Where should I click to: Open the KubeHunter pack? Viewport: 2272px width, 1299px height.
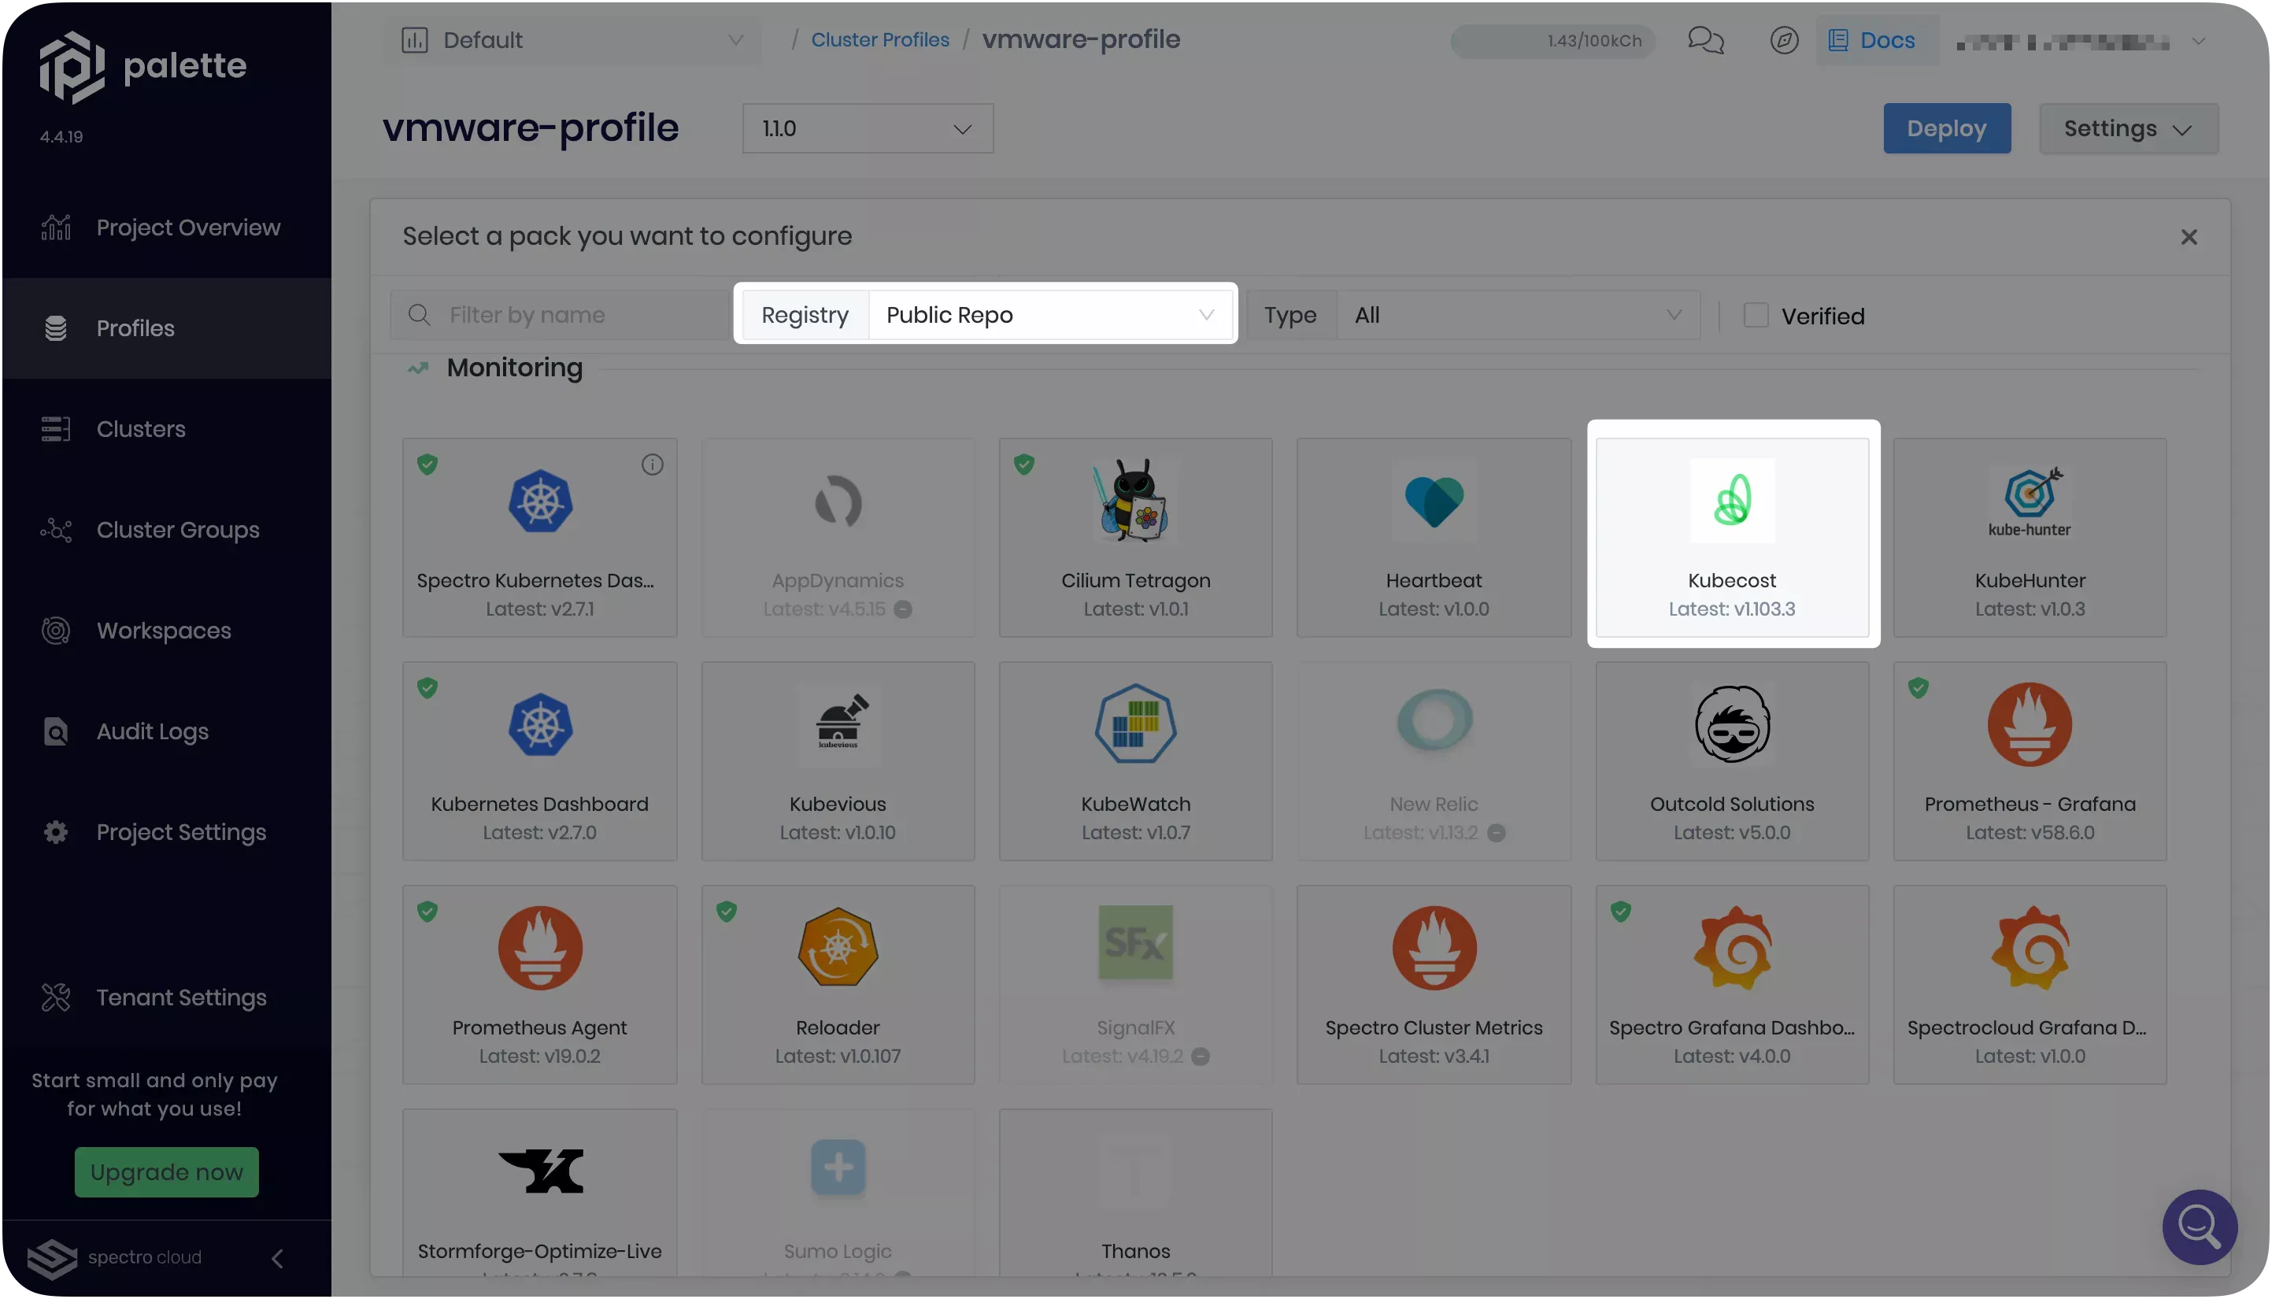coord(2029,535)
